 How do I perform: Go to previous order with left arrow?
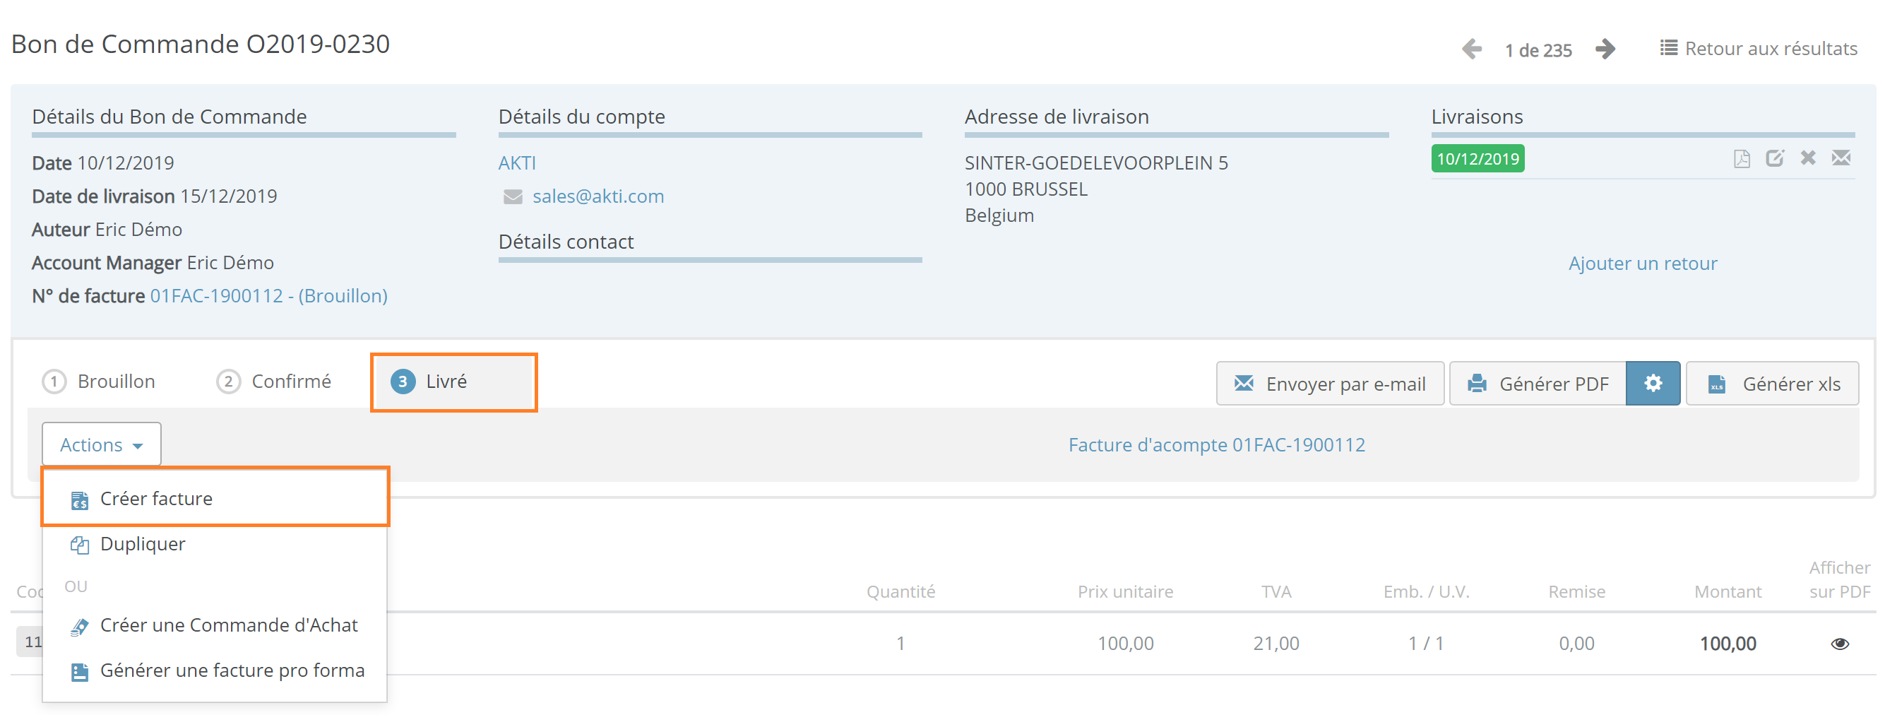[1472, 49]
